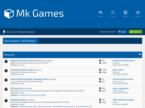This screenshot has width=145, height=108.
Task: Open author Chip profile
Action: point(116,102)
